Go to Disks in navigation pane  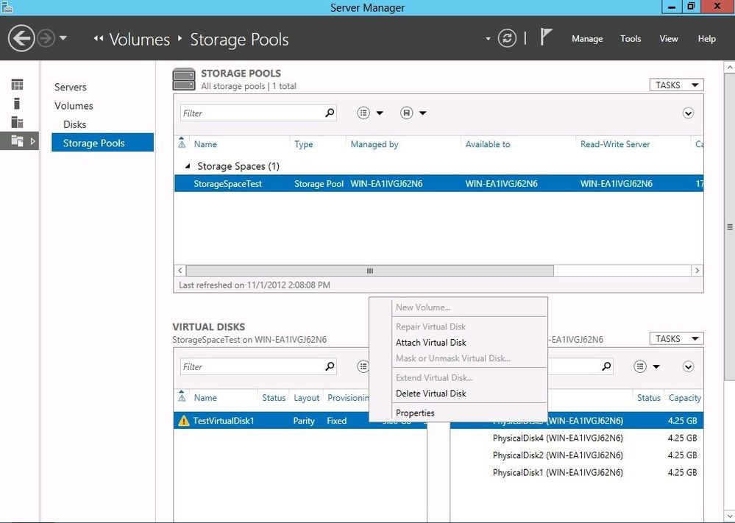(74, 124)
